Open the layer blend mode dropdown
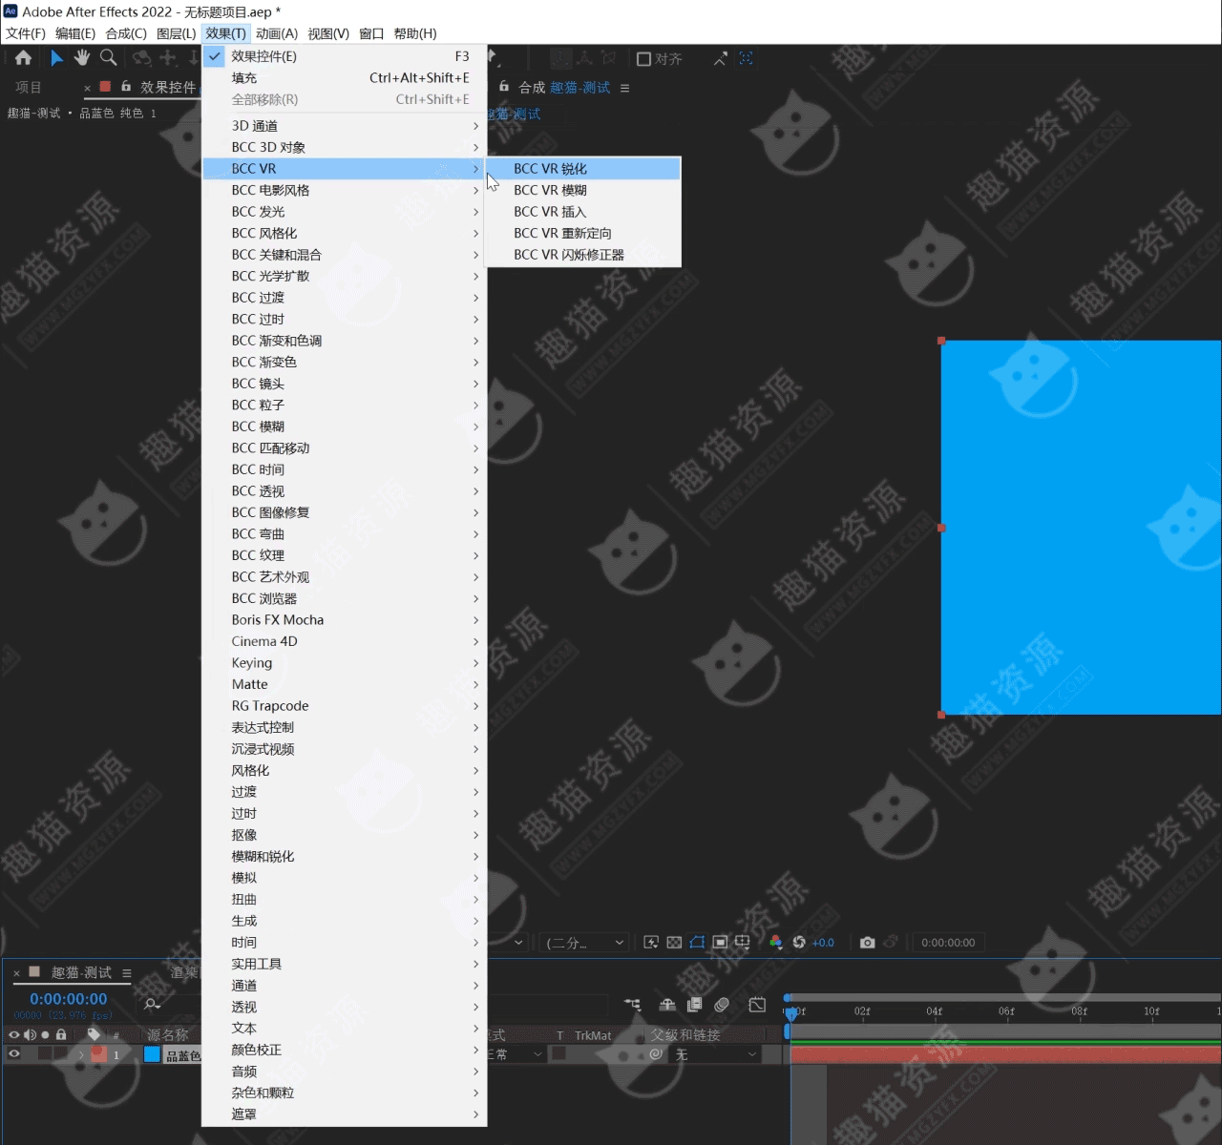The image size is (1222, 1145). [516, 1054]
